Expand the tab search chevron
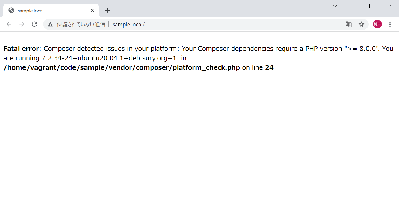399x218 pixels. tap(335, 6)
